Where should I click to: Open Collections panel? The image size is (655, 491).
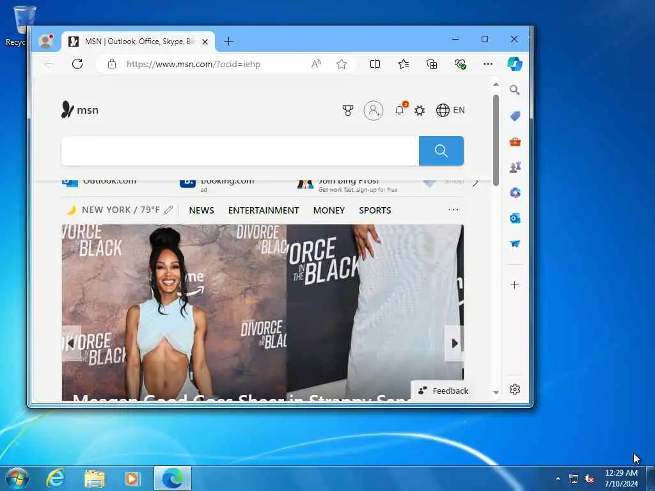(x=432, y=64)
